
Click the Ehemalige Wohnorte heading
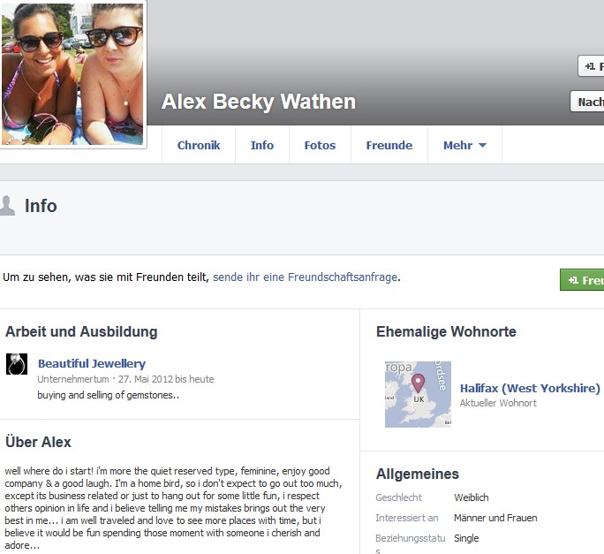point(446,332)
